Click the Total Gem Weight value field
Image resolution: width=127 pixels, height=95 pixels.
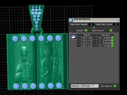pyautogui.click(x=91, y=25)
